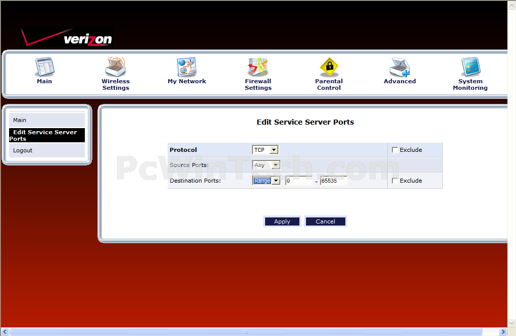Viewport: 516px width, 336px height.
Task: Click the Source Ports label
Action: 189,165
